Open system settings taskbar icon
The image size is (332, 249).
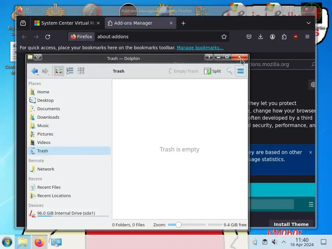(56, 242)
